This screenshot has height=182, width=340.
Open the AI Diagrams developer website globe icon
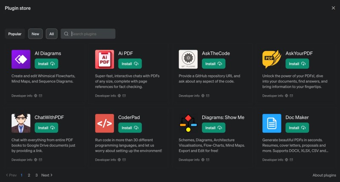point(36,96)
